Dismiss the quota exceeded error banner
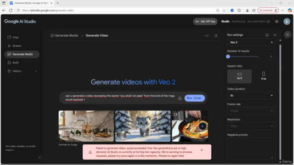294x165 pixels. coord(202,150)
